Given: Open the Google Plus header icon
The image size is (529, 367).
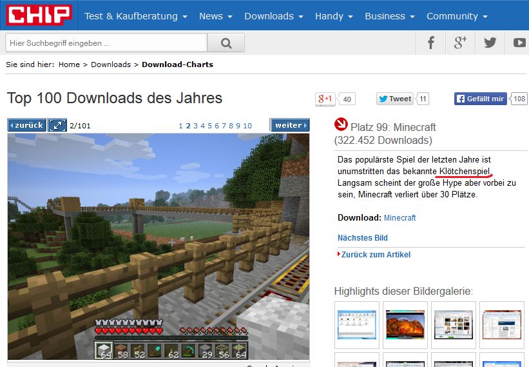Looking at the screenshot, I should point(460,43).
